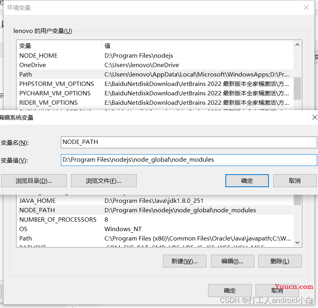
Task: Click 确定 at bottom of 环境变量 window
Action: pyautogui.click(x=230, y=291)
